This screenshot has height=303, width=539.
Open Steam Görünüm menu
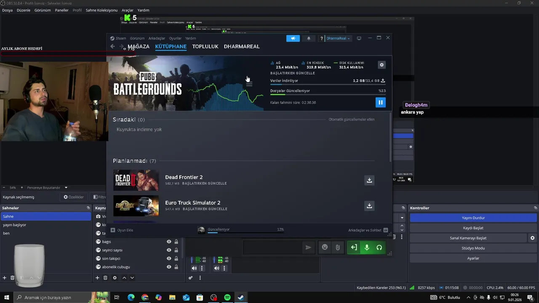tap(137, 38)
